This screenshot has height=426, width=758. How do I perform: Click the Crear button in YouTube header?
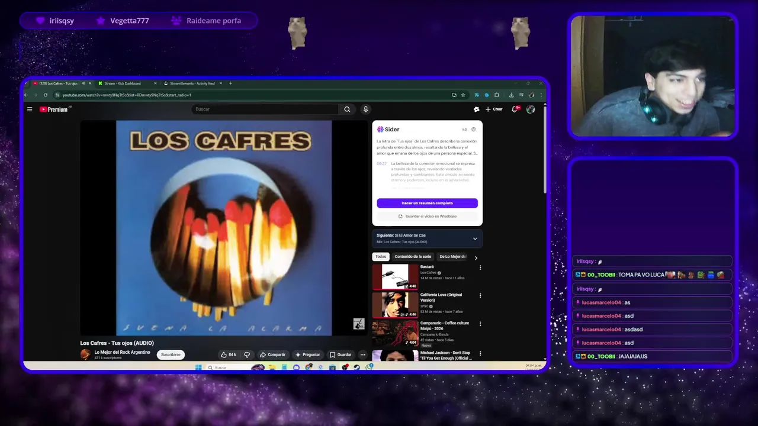coord(494,109)
